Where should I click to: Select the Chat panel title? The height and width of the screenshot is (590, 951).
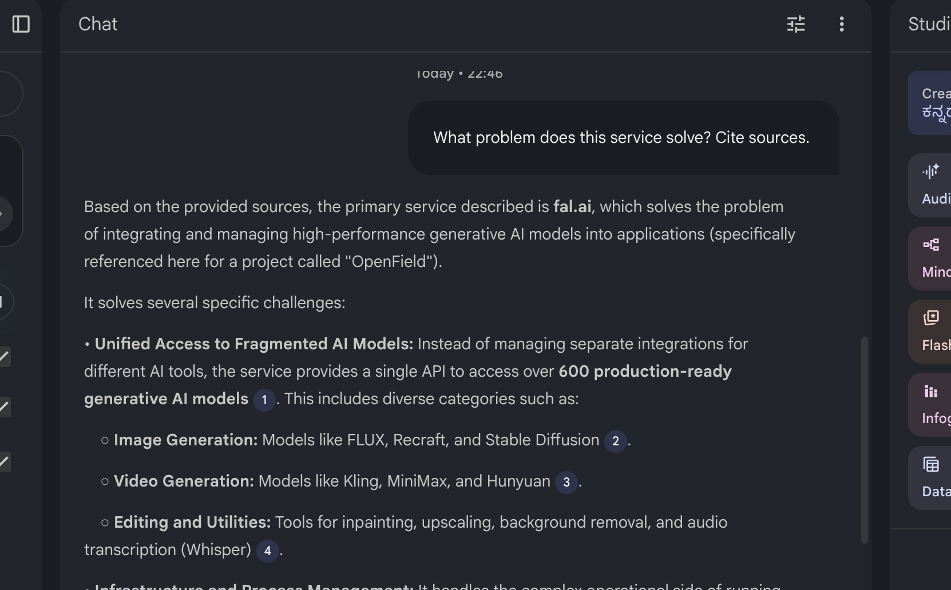[x=98, y=24]
